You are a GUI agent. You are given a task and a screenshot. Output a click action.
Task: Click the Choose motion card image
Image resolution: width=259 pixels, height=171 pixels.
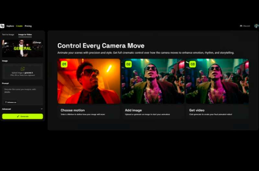pyautogui.click(x=89, y=81)
